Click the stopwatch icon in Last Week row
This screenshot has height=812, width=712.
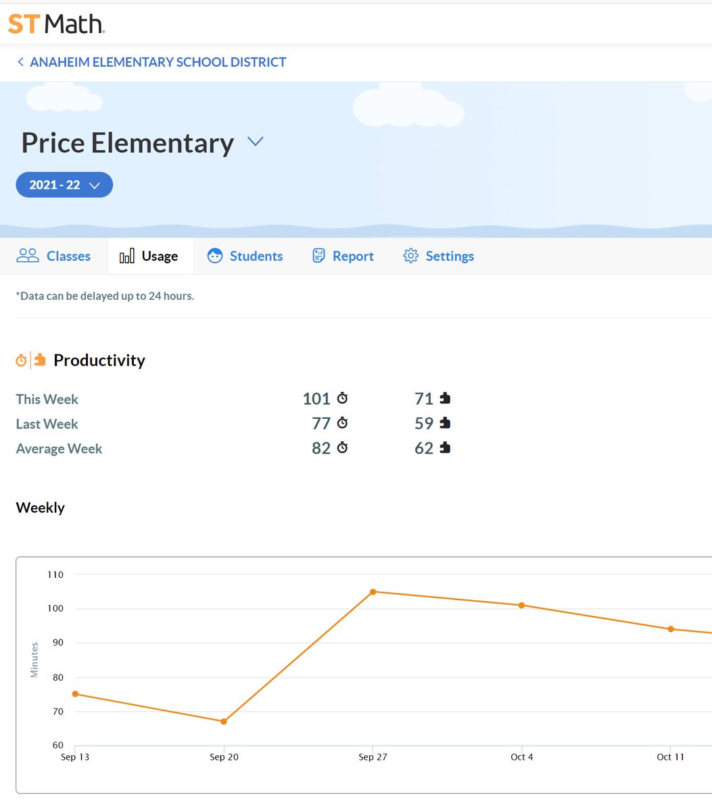342,423
